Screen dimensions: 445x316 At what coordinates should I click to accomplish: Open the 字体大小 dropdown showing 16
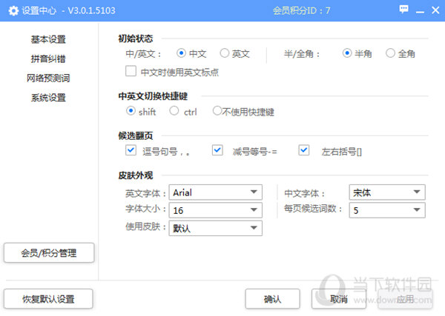pos(215,210)
